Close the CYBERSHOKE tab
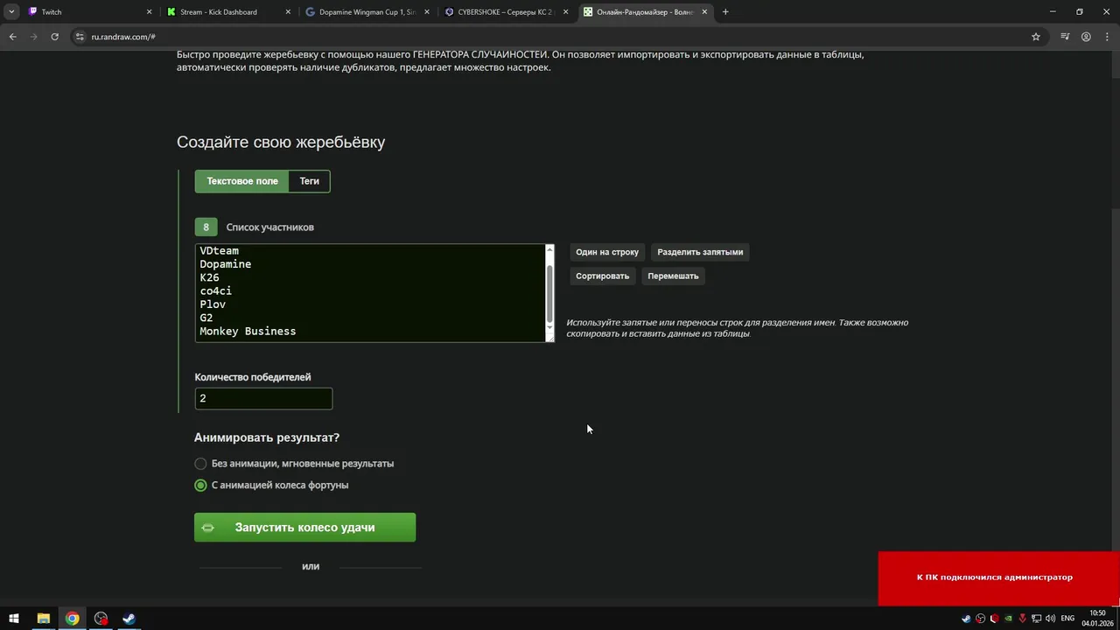The image size is (1120, 630). pos(565,12)
